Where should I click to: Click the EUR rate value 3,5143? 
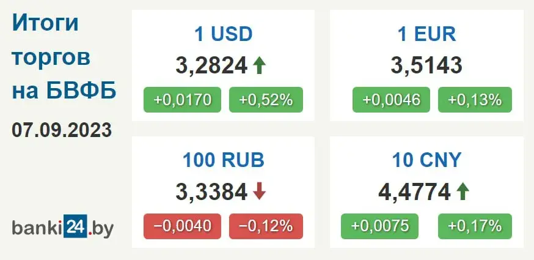[426, 65]
